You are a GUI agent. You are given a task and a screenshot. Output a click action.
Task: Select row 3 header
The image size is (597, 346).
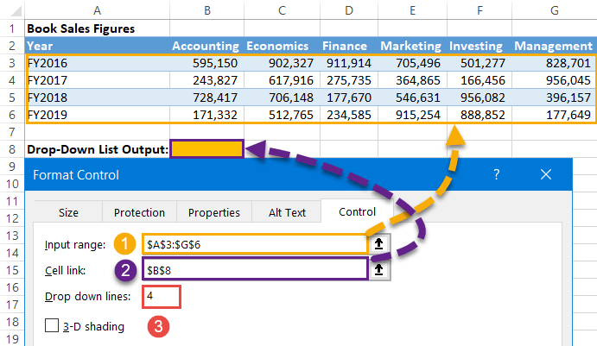(x=12, y=63)
